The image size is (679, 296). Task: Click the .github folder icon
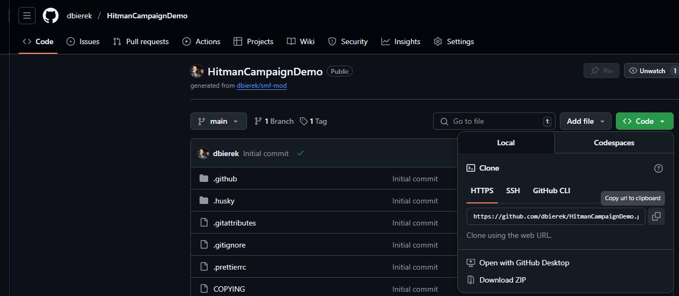(x=204, y=178)
